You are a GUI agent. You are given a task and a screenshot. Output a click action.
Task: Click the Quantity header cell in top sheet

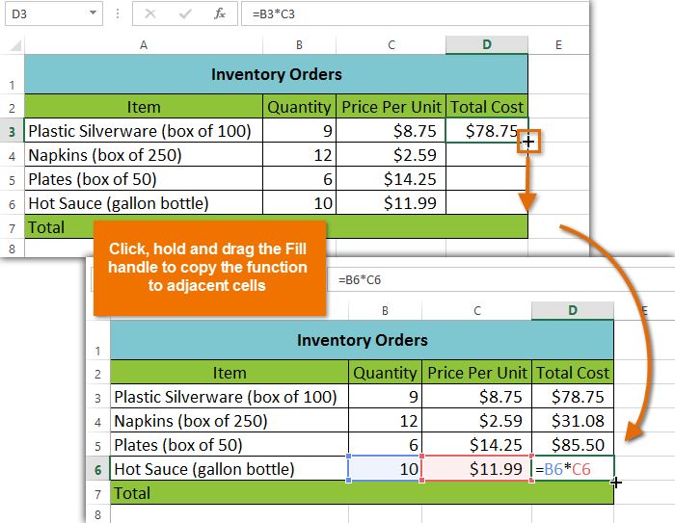click(299, 107)
